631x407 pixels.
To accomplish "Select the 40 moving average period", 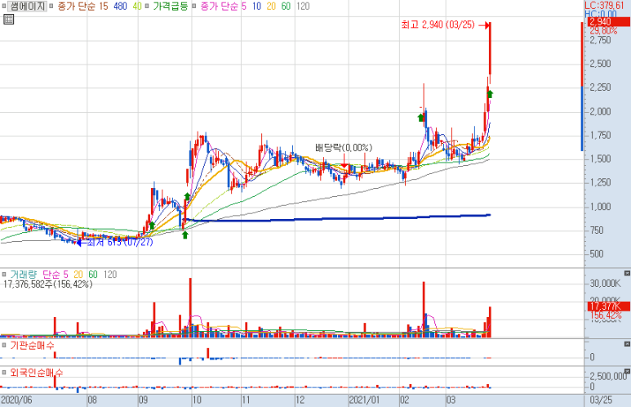I will coord(137,6).
